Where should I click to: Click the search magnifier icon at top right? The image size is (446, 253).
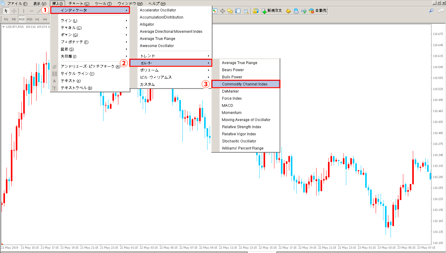coord(431,11)
